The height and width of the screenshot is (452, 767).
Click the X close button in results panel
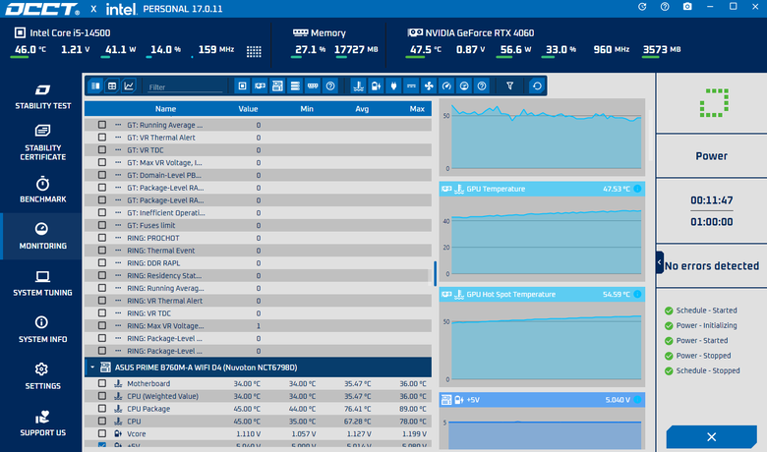pos(711,437)
